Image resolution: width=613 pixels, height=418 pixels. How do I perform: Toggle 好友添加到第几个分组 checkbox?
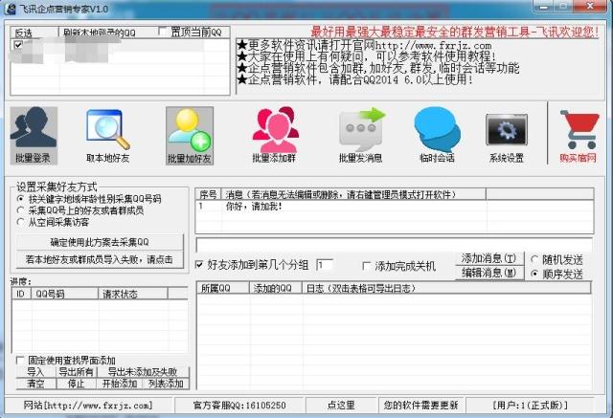[199, 265]
